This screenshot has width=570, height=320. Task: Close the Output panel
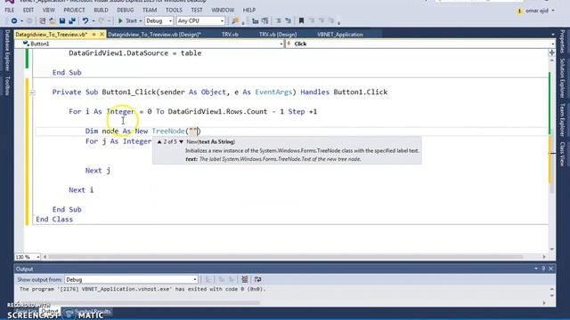pos(550,268)
